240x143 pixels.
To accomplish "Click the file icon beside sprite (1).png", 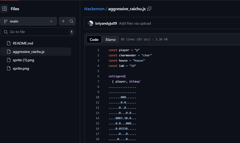I will (8, 60).
